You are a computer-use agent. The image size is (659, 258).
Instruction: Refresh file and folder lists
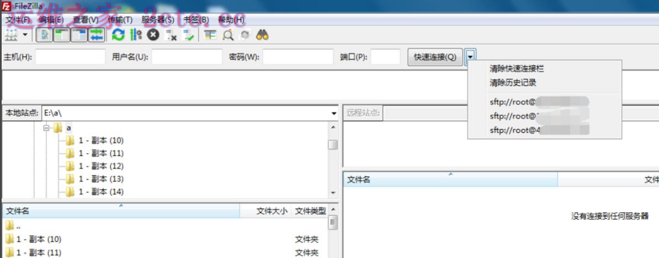click(119, 35)
